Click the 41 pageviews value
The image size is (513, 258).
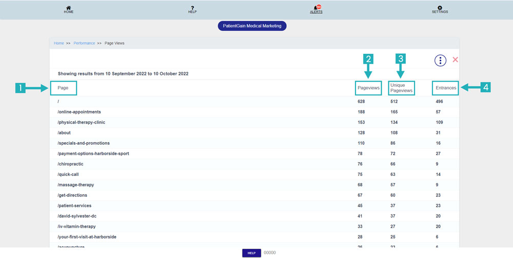click(x=360, y=216)
